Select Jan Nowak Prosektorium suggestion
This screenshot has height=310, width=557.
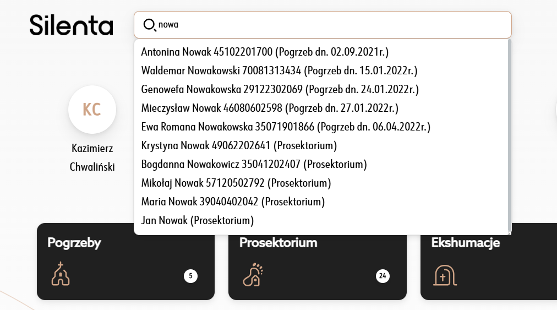[197, 220]
